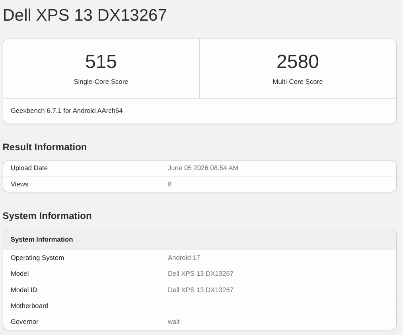This screenshot has height=335, width=403.
Task: Click the Result Information heading
Action: point(45,147)
